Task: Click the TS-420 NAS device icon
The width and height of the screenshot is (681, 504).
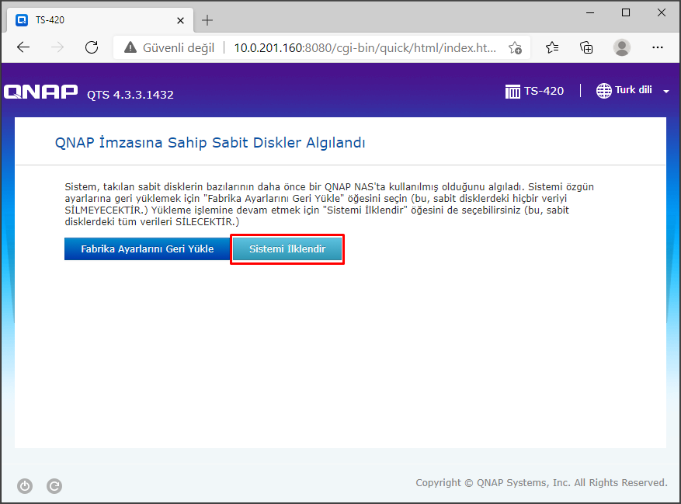Action: tap(512, 92)
